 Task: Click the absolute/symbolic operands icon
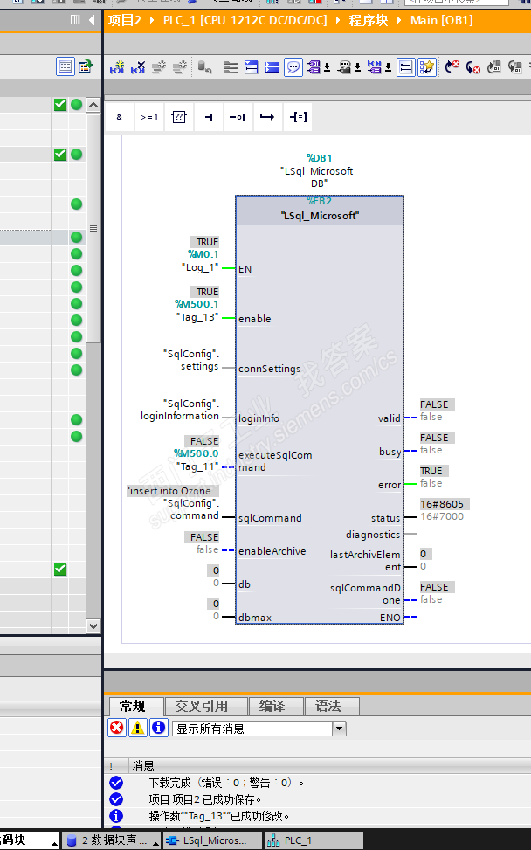pos(314,67)
